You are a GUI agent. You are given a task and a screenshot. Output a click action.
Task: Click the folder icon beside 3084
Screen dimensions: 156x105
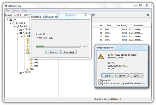[x=31, y=66]
